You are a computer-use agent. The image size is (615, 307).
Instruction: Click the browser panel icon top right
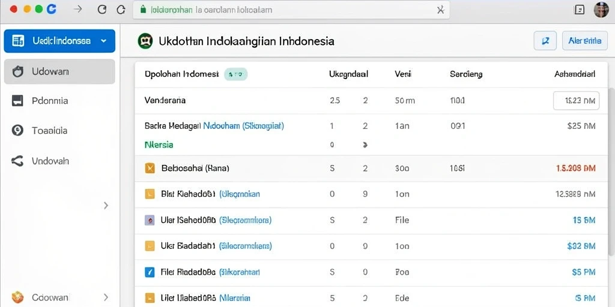click(580, 10)
